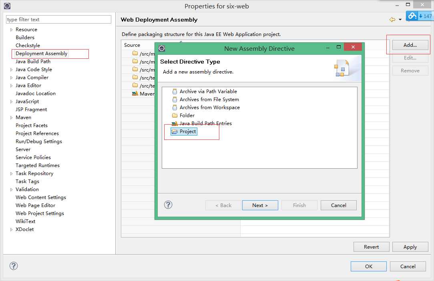434x281 pixels.
Task: Click the Revert button
Action: tap(371, 247)
